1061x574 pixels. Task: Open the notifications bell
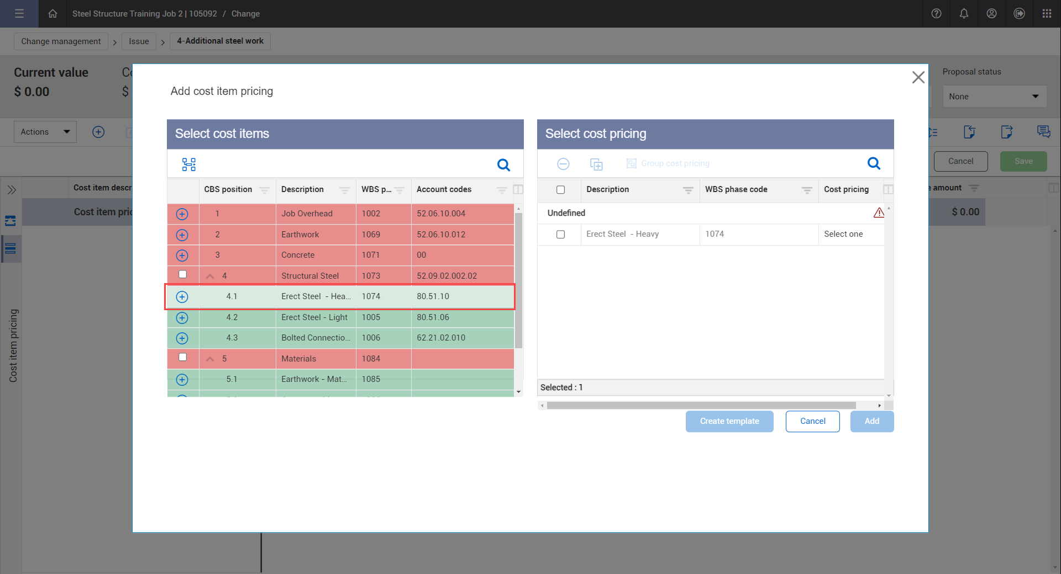click(x=964, y=14)
